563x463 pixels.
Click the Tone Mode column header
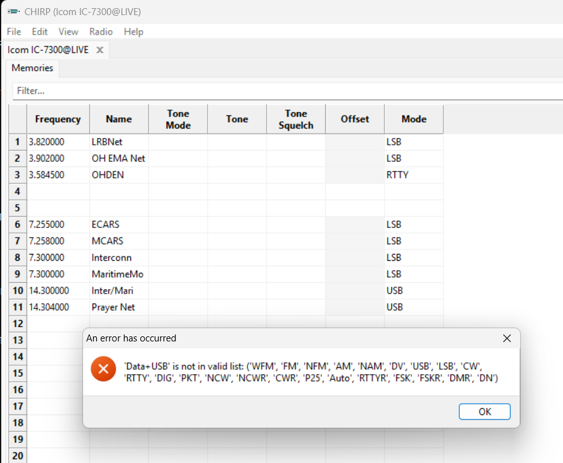click(178, 119)
